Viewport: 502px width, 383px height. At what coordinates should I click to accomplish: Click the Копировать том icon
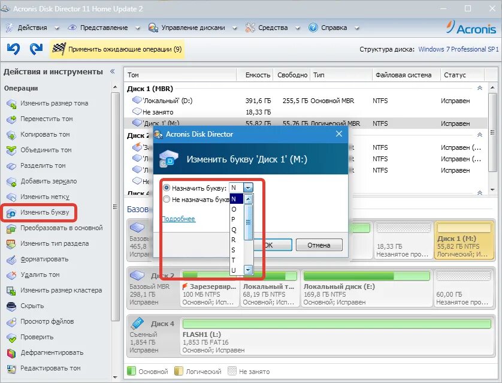click(x=11, y=135)
